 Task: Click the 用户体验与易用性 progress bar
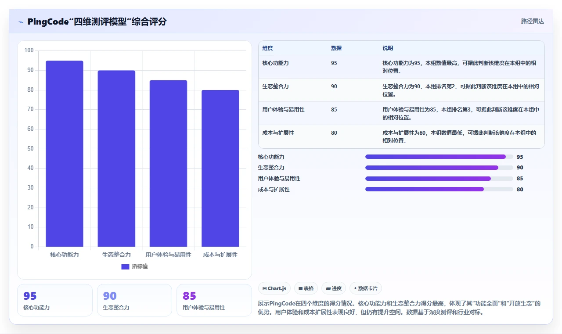439,179
